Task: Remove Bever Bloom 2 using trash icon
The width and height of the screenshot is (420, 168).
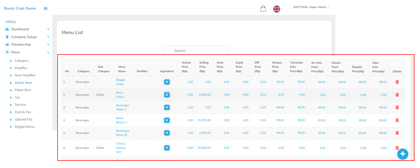Action: (x=397, y=120)
